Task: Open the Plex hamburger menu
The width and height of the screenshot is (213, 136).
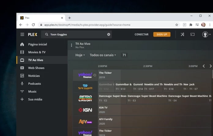Action: pos(22,35)
